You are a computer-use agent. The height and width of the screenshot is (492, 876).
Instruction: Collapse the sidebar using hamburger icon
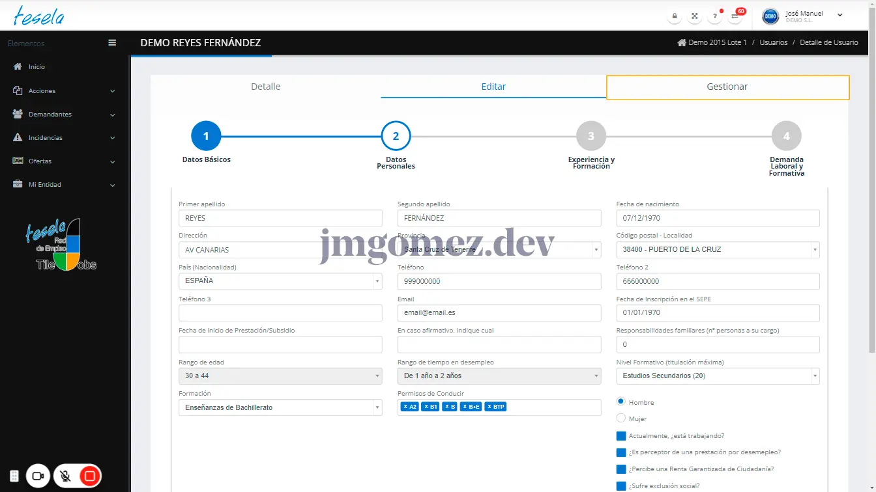[112, 43]
